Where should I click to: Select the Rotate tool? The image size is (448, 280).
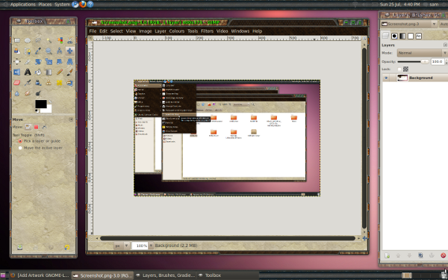click(x=38, y=62)
